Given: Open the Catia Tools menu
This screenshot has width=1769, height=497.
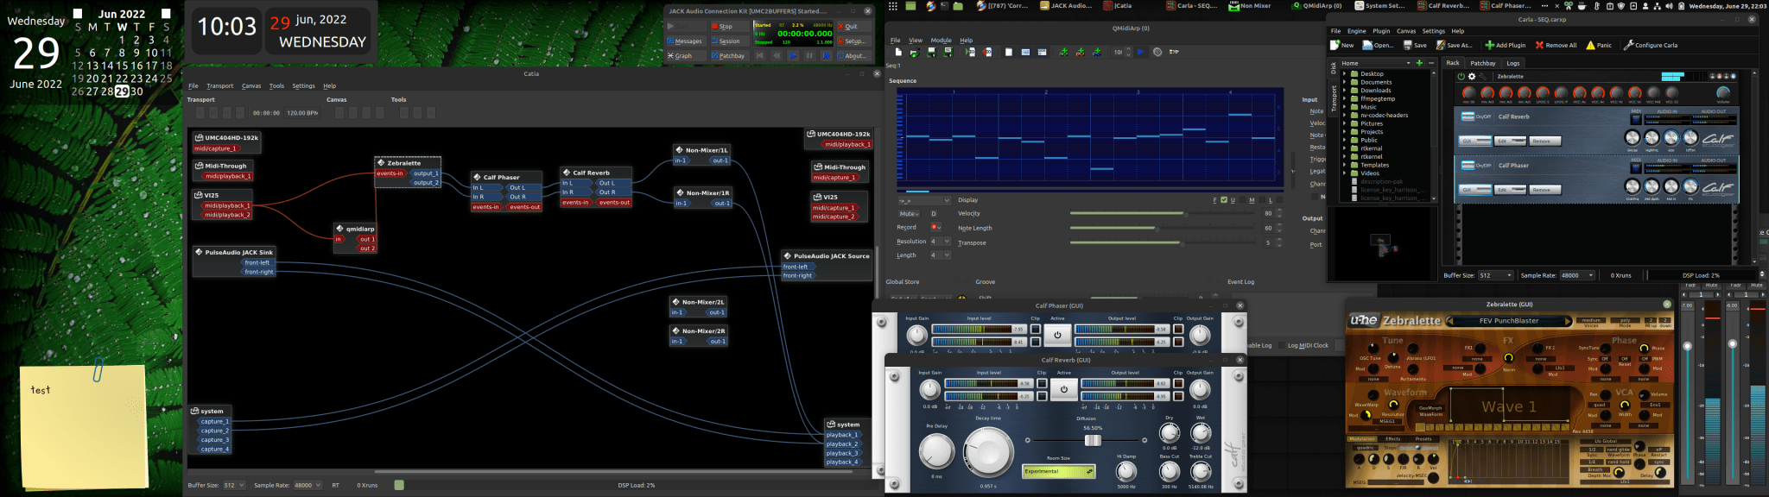Looking at the screenshot, I should pos(276,85).
